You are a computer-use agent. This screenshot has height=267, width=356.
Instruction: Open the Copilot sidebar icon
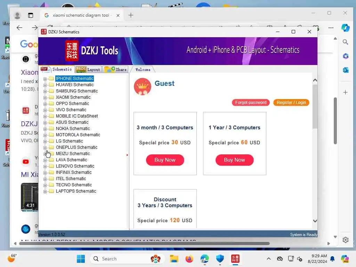tap(345, 28)
